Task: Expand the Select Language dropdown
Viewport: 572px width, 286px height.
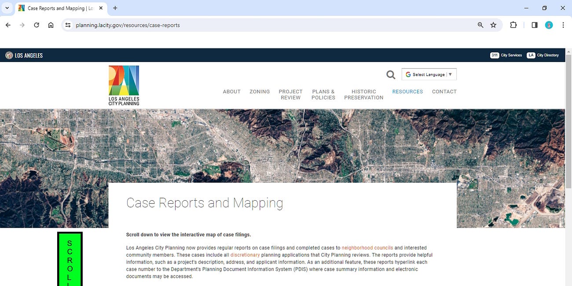Action: point(429,74)
